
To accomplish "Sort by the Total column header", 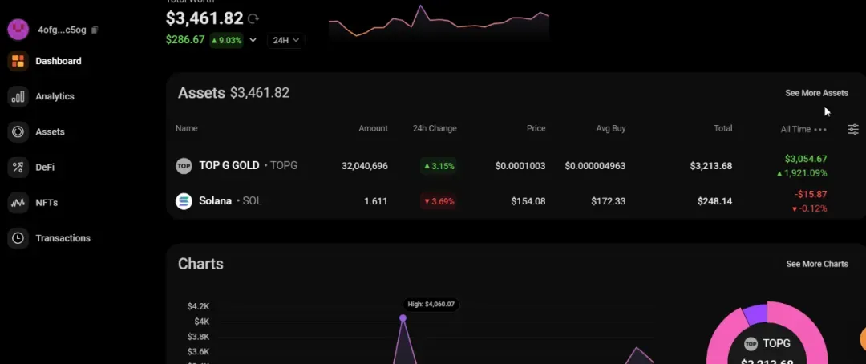I will pyautogui.click(x=723, y=128).
